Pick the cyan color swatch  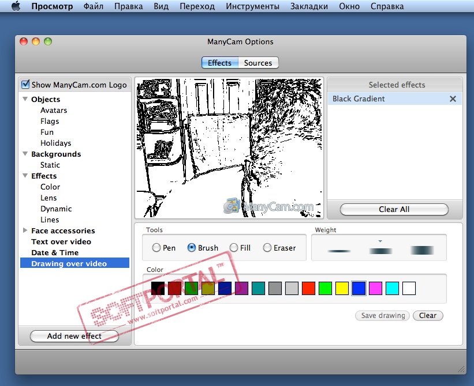pos(392,288)
